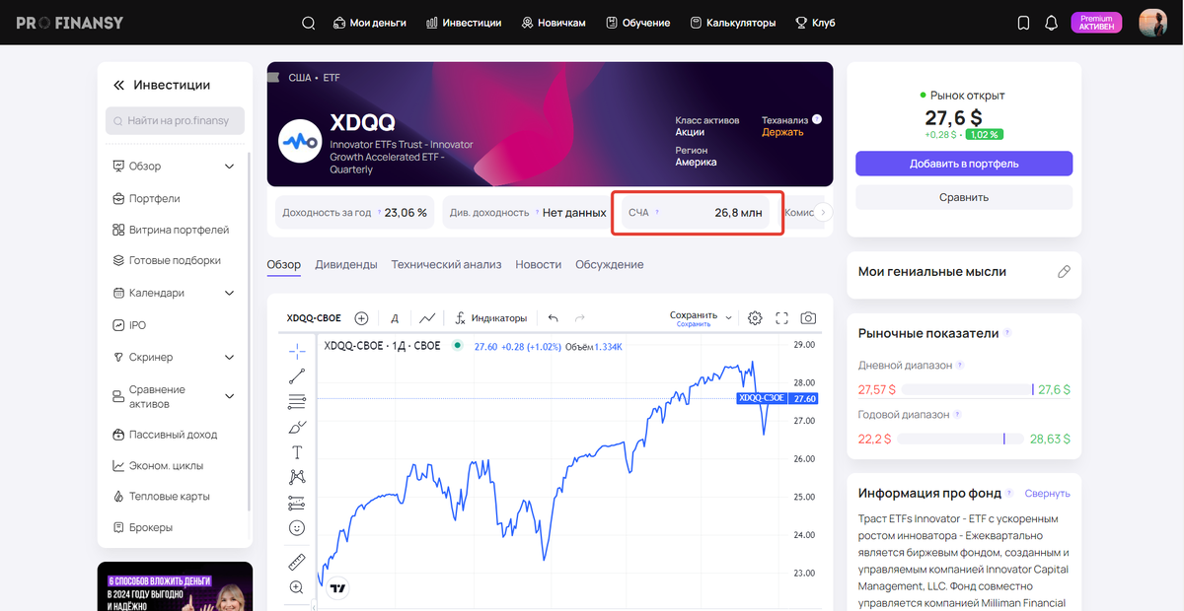
Task: Open the Сохранить dropdown arrow
Action: click(x=729, y=318)
